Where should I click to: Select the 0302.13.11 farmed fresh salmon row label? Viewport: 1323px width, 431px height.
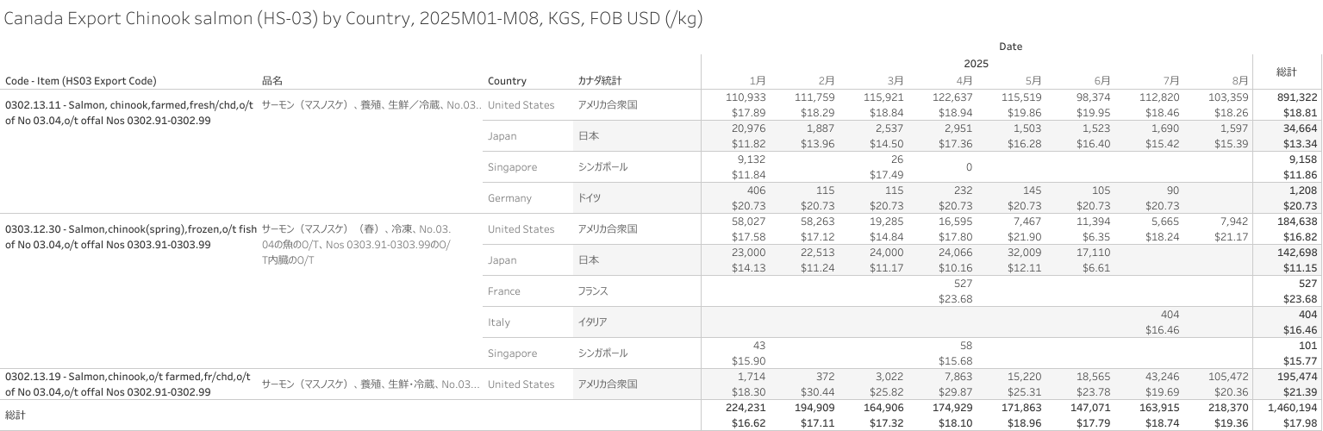[x=129, y=113]
